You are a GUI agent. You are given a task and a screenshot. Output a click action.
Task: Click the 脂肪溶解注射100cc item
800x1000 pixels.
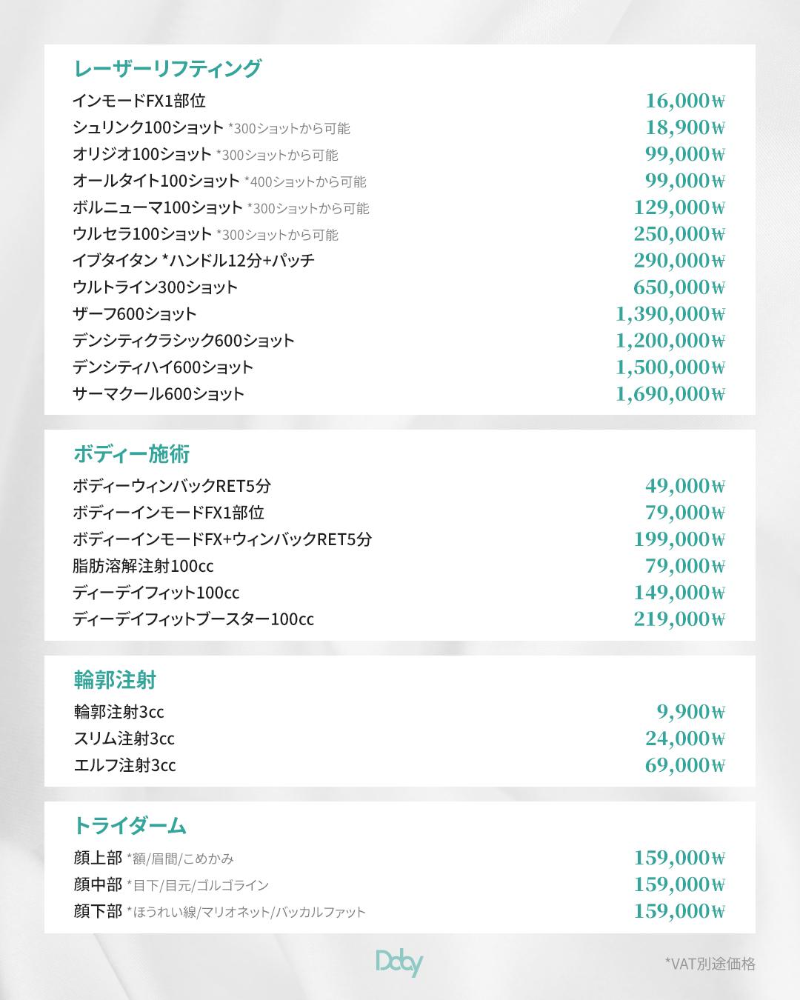click(143, 566)
